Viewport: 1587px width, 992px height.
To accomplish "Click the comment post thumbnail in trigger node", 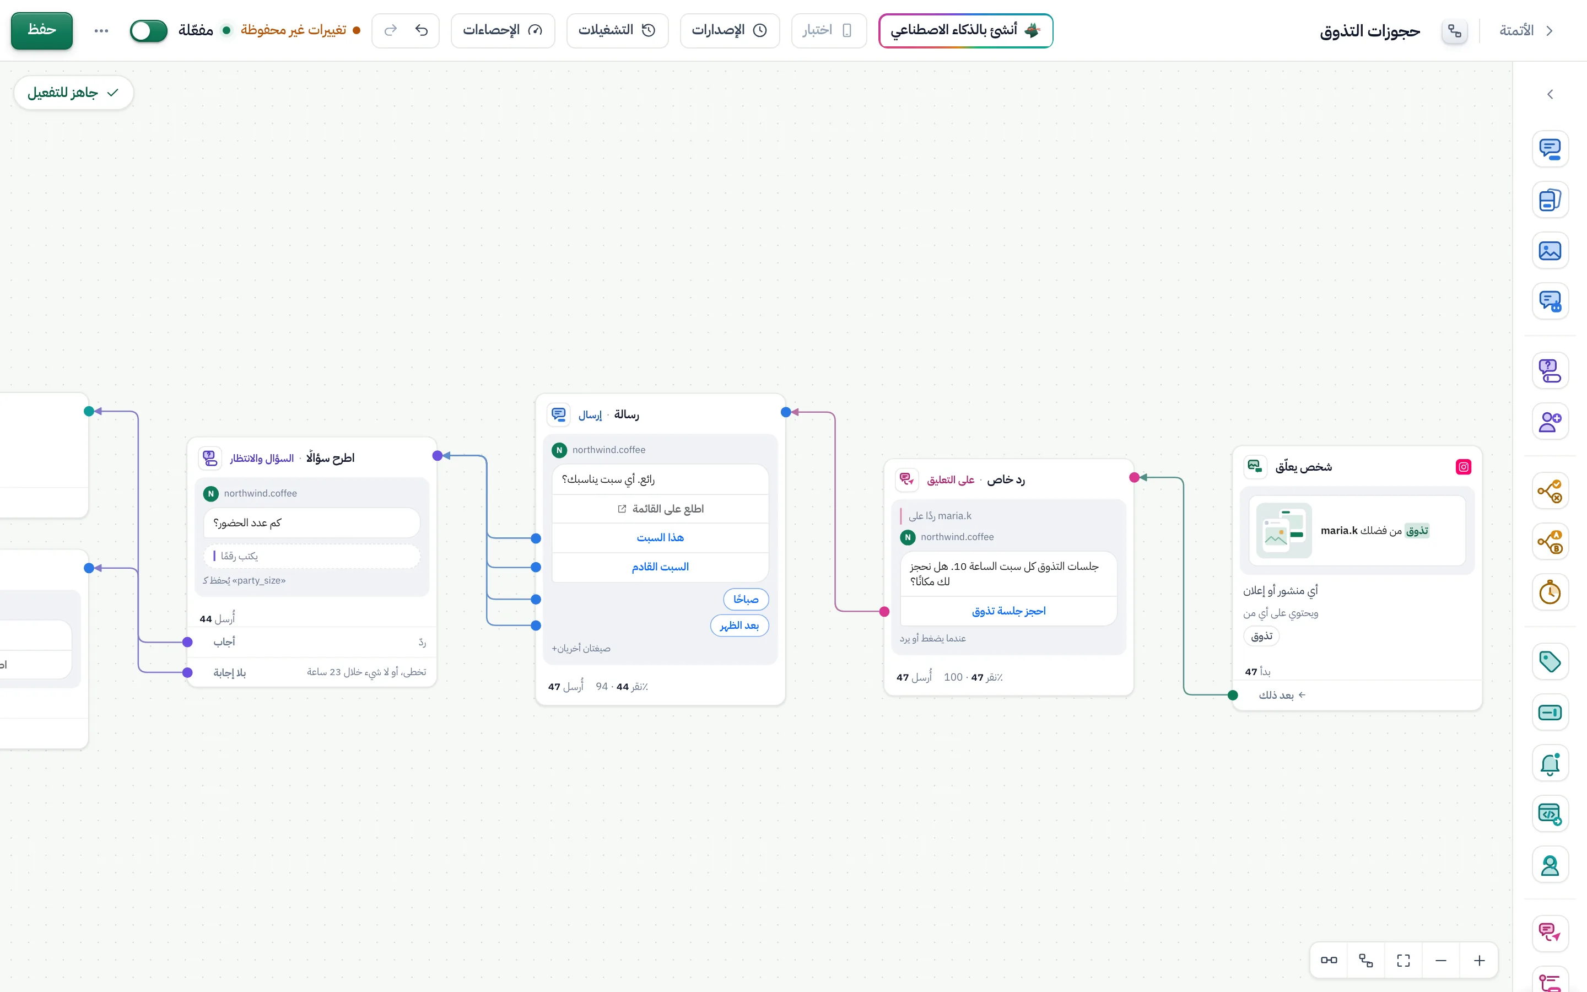I will [x=1284, y=530].
